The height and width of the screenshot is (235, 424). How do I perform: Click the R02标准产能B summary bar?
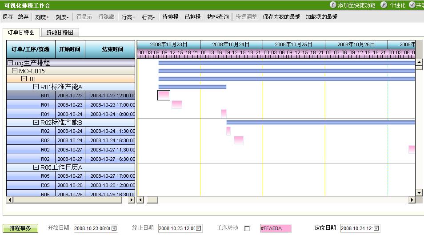321,122
